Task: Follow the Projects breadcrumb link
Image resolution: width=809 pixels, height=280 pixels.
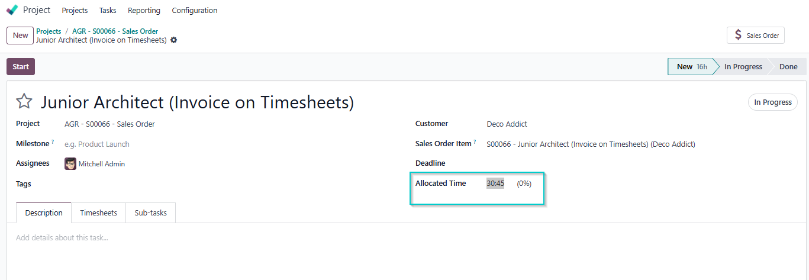Action: click(49, 31)
